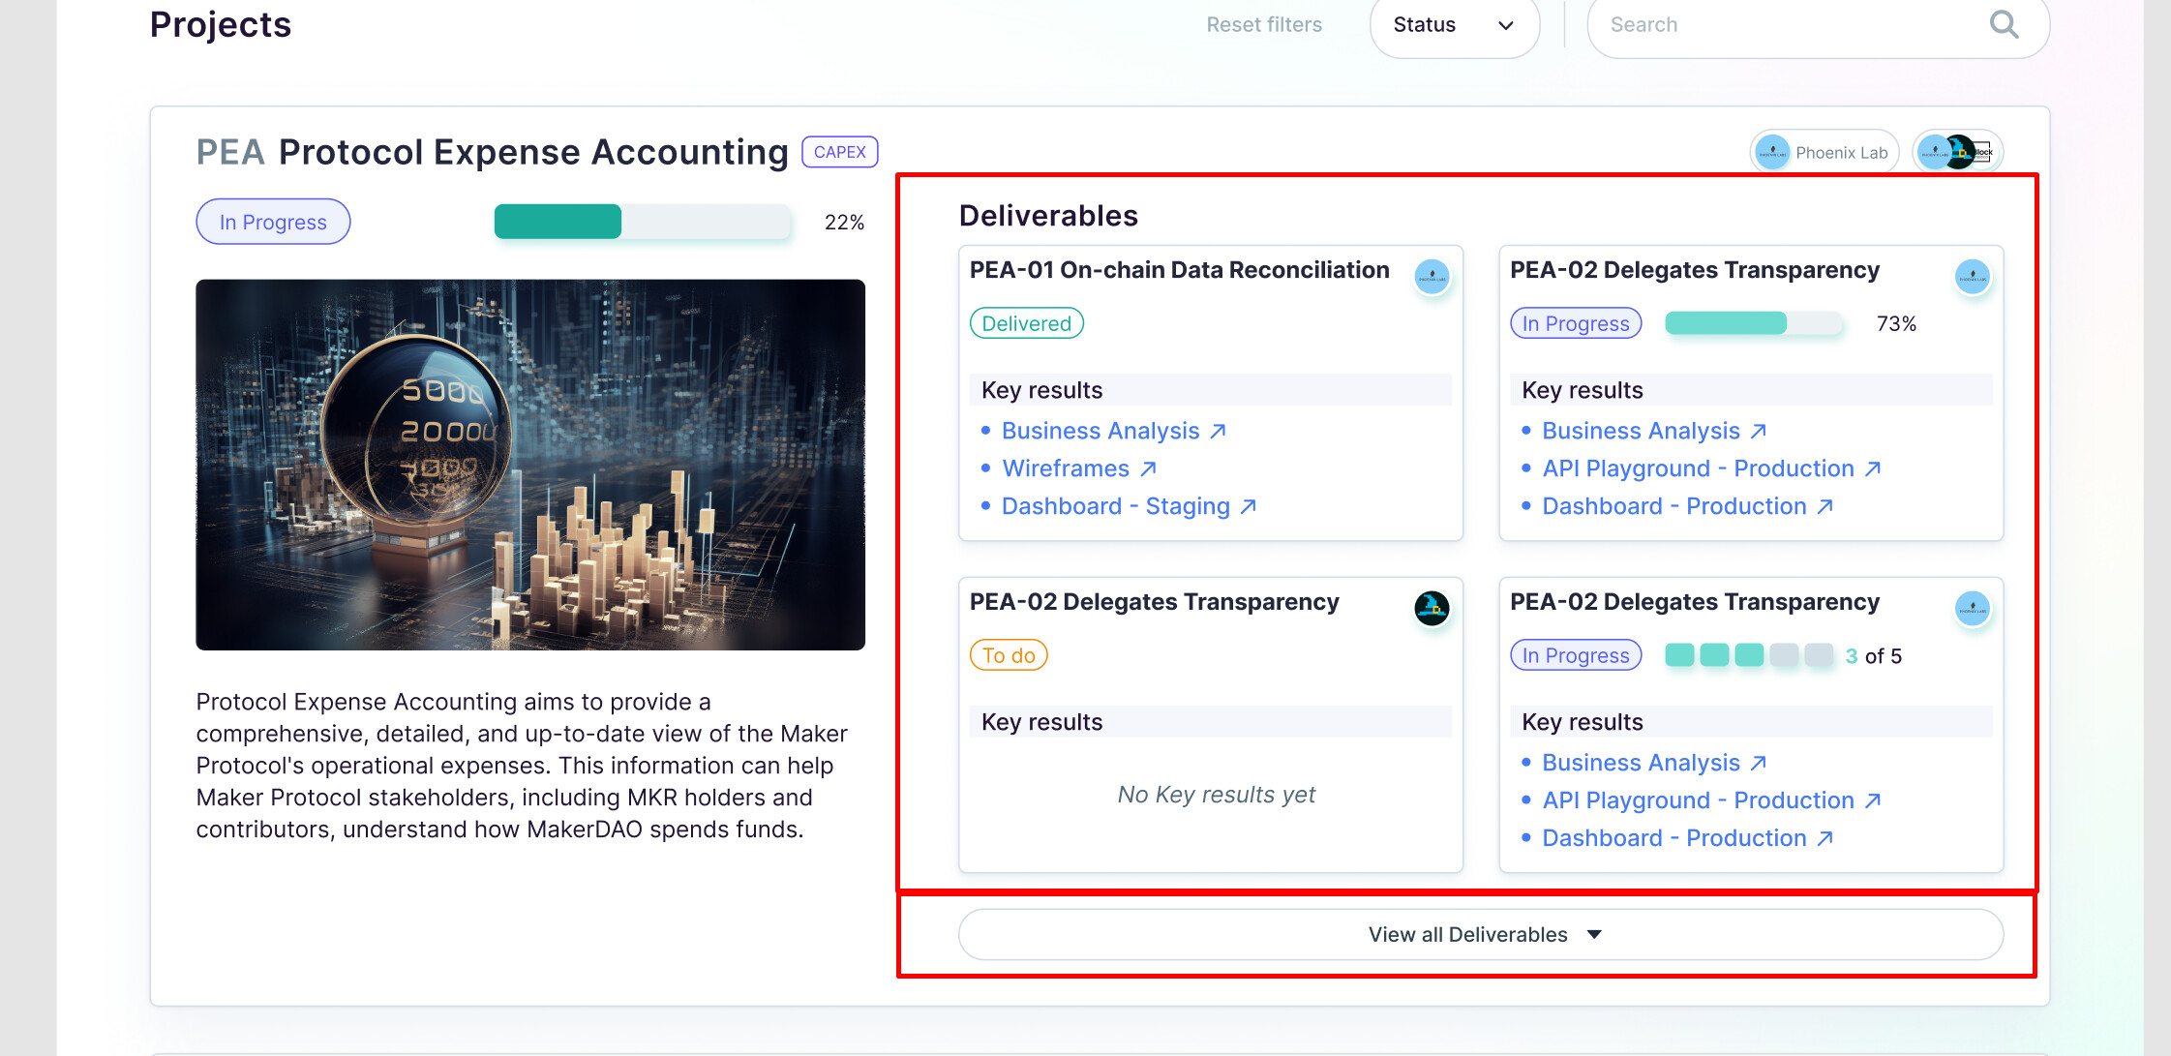Click the stacked supporter avatars group

pyautogui.click(x=1957, y=152)
